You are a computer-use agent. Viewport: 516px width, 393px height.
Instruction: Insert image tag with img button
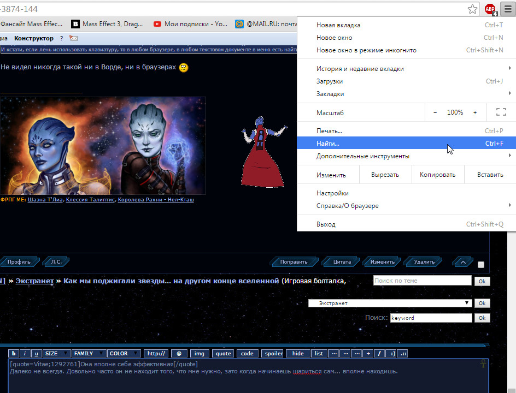(x=199, y=354)
